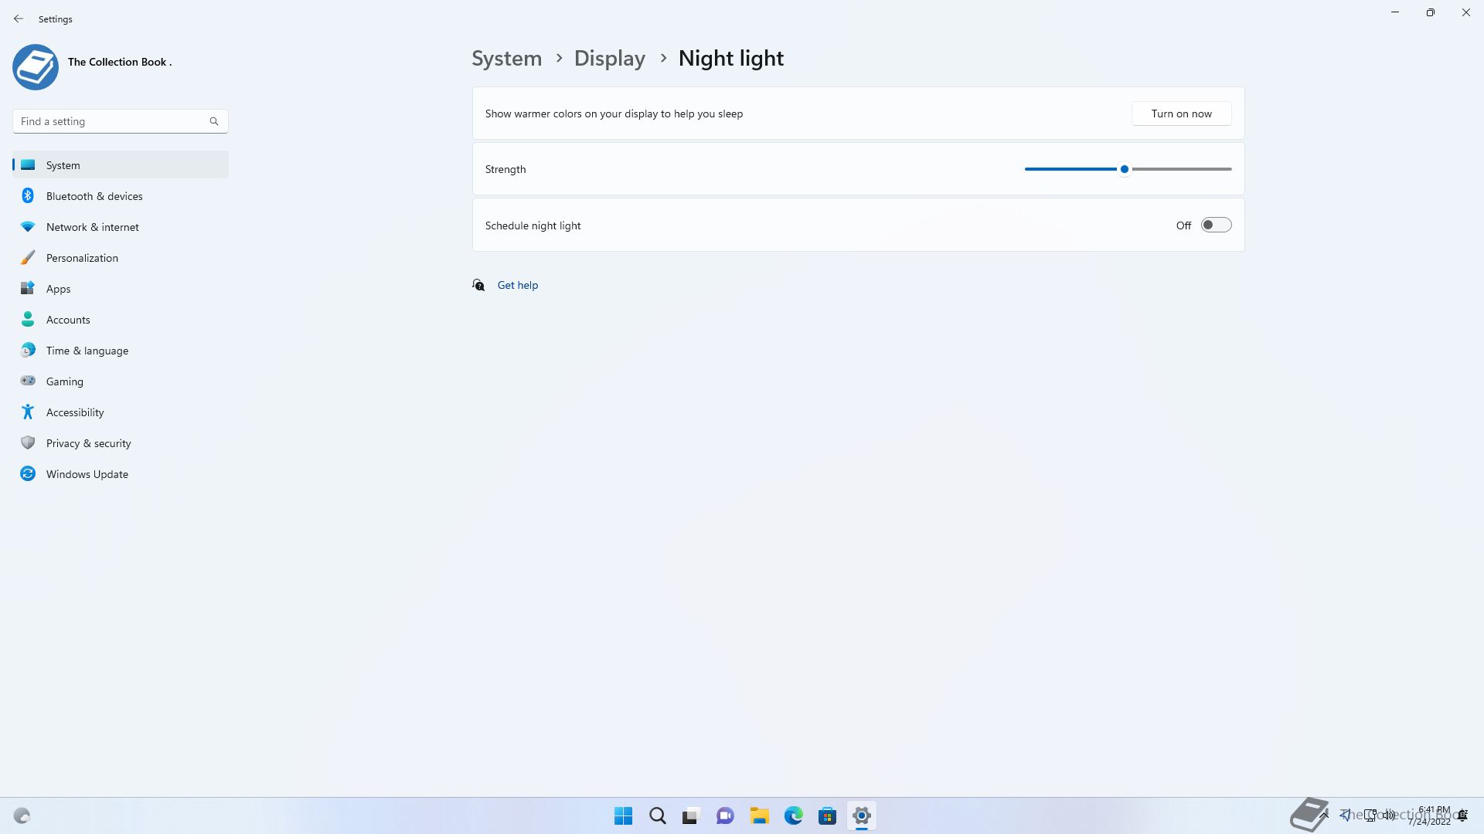Open Windows Start from the taskbar

(623, 815)
